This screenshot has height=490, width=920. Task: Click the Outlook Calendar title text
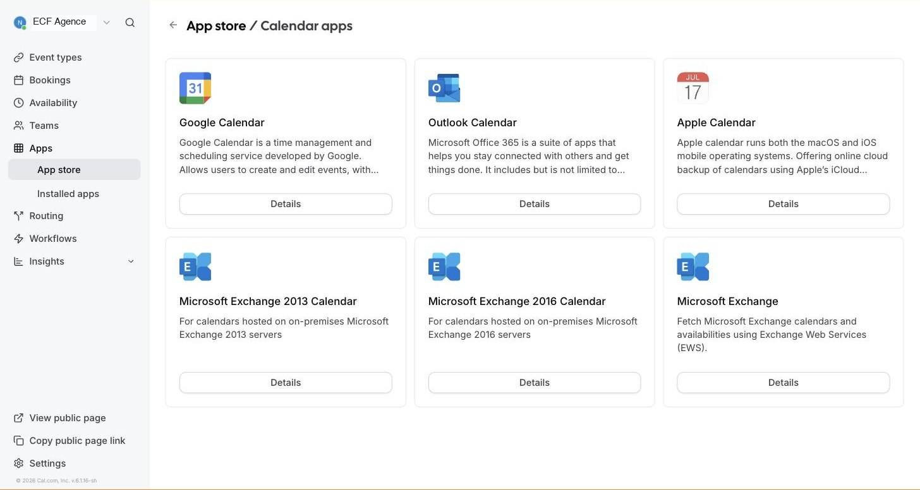473,122
